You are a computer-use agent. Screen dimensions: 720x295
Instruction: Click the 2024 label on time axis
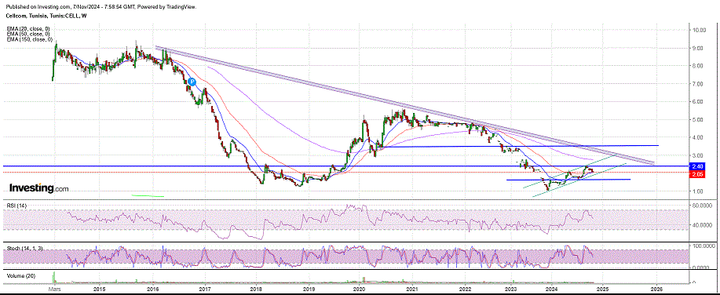[553, 289]
